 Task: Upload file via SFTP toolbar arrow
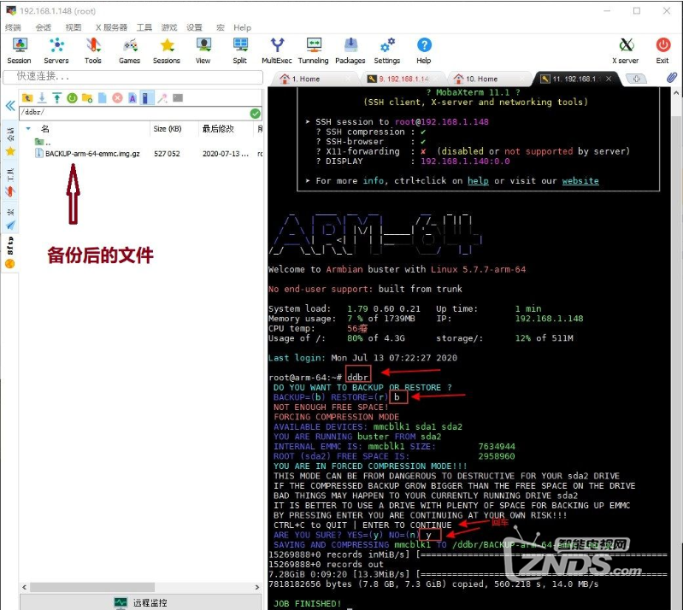(57, 98)
